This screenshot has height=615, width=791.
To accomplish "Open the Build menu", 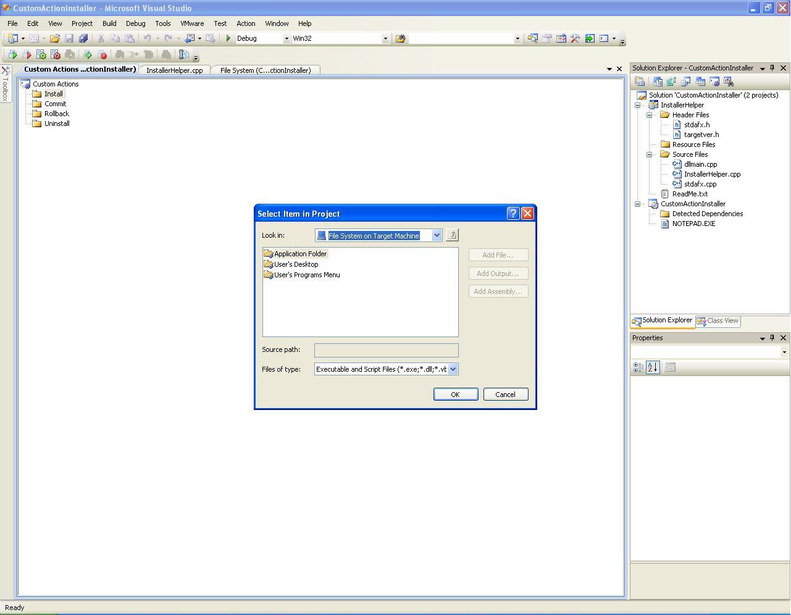I will tap(109, 23).
